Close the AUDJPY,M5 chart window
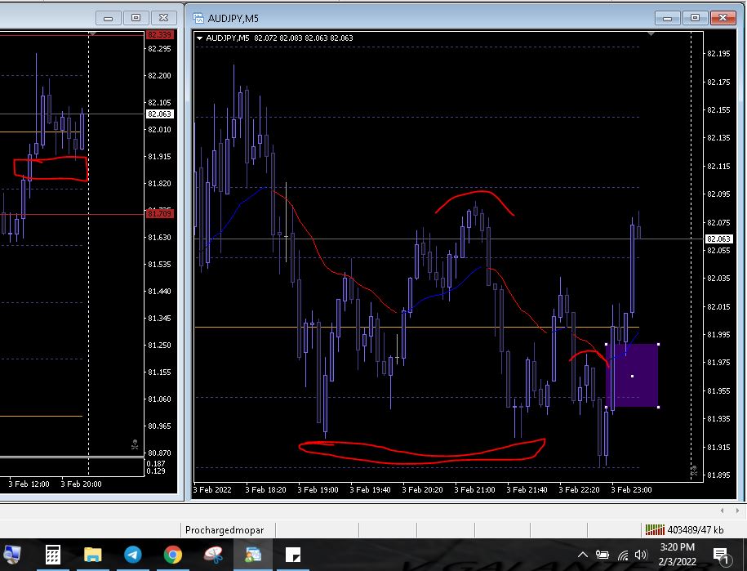 pyautogui.click(x=723, y=18)
